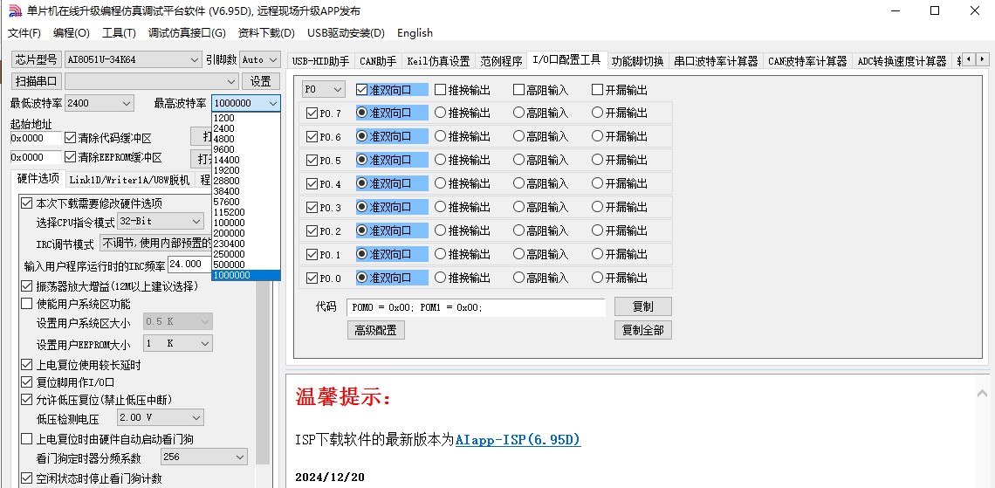Click the 复制全部 button

click(642, 330)
